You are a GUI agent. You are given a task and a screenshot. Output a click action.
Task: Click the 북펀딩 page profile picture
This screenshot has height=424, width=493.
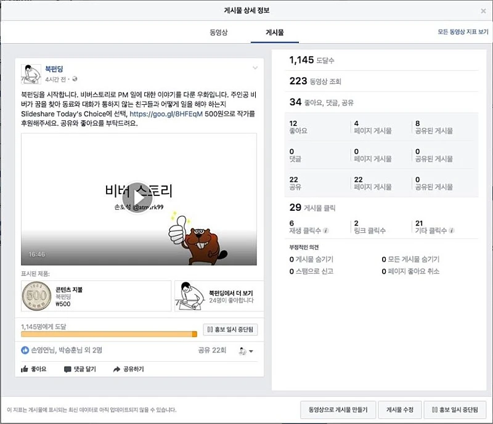pyautogui.click(x=31, y=74)
